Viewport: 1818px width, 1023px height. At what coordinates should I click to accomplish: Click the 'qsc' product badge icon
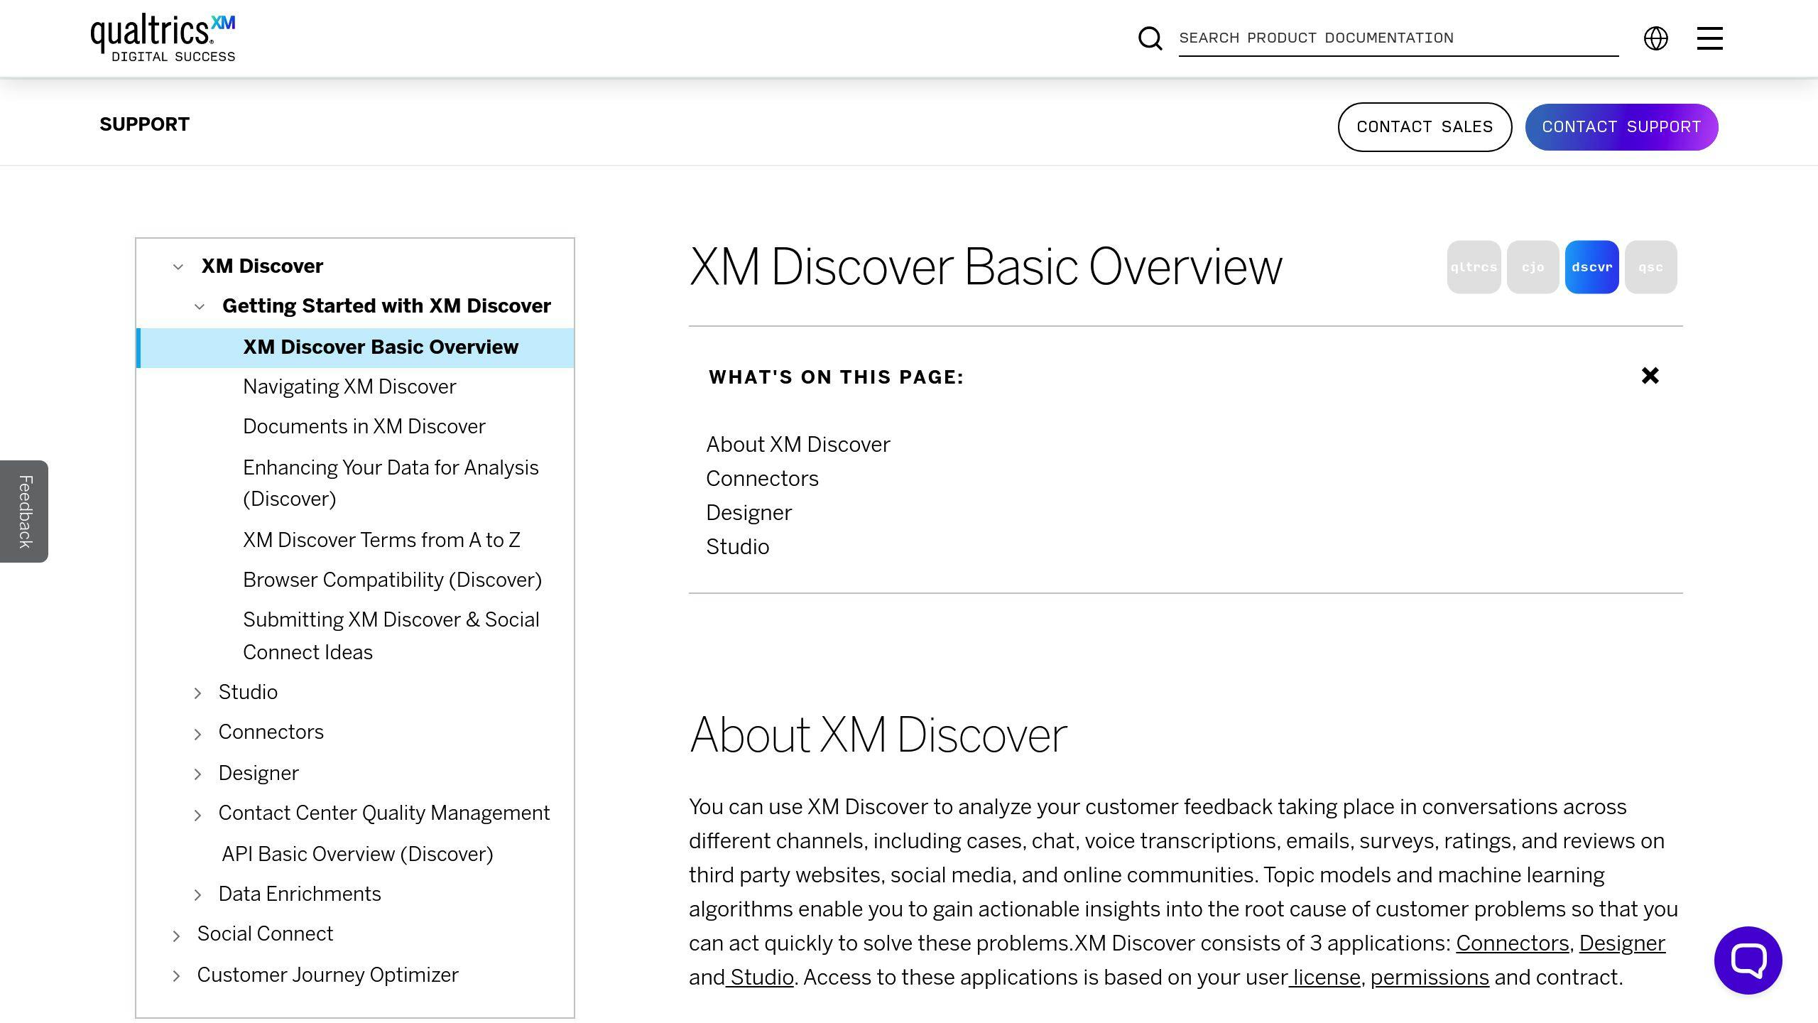(x=1650, y=266)
